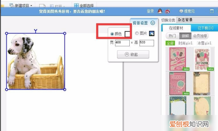218x131 pixels.
Task: Open the white background color swatch
Action: coord(127,34)
